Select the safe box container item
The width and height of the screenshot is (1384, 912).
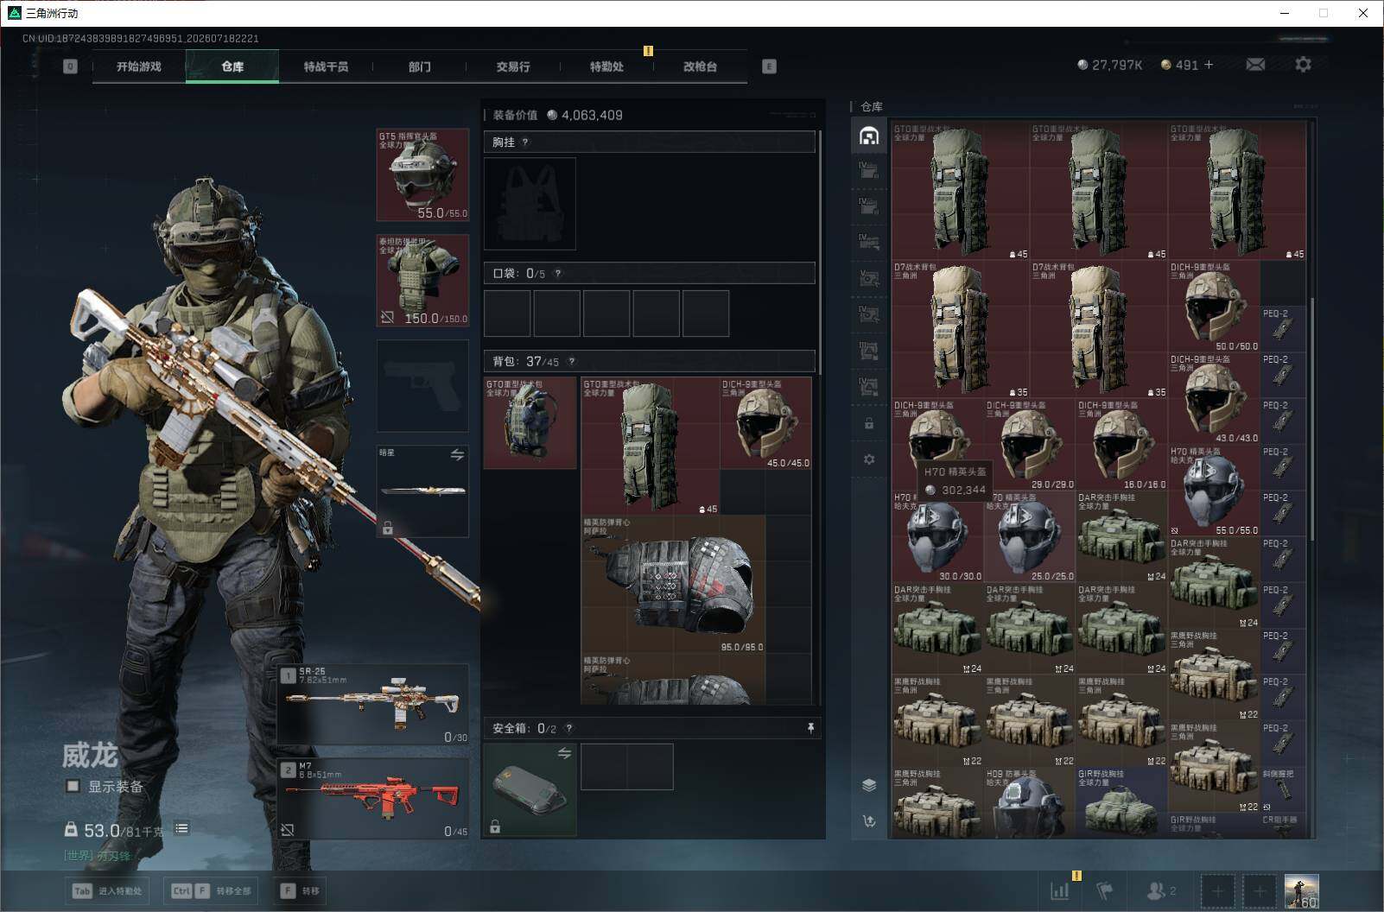(530, 790)
